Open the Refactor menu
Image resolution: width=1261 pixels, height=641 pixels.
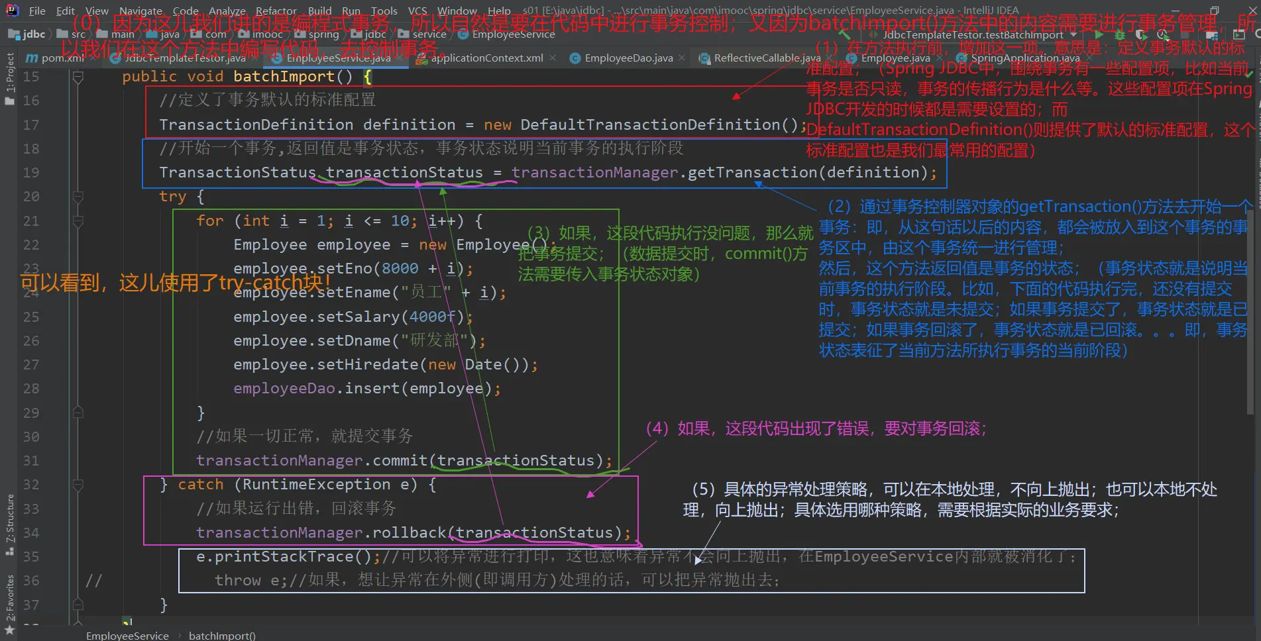coord(276,11)
